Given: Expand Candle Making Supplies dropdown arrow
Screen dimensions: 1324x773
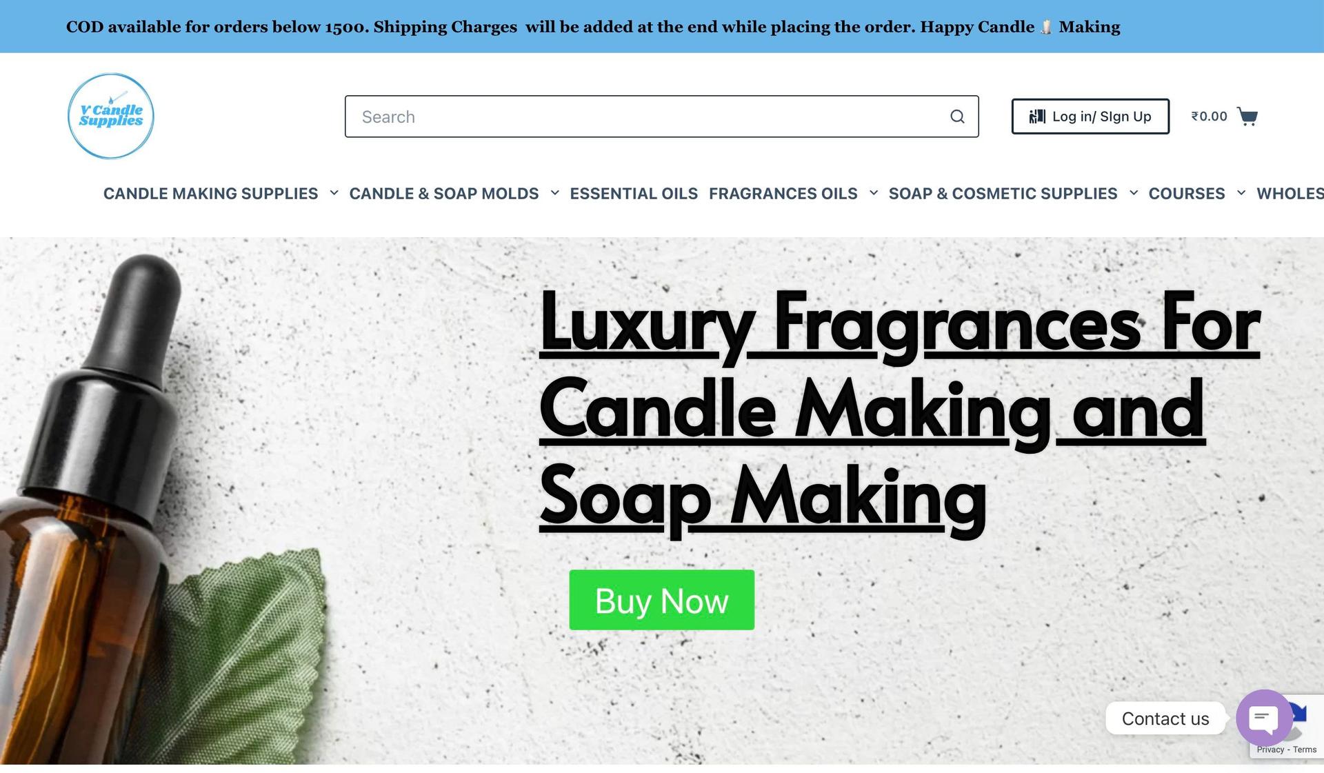Looking at the screenshot, I should pos(334,193).
